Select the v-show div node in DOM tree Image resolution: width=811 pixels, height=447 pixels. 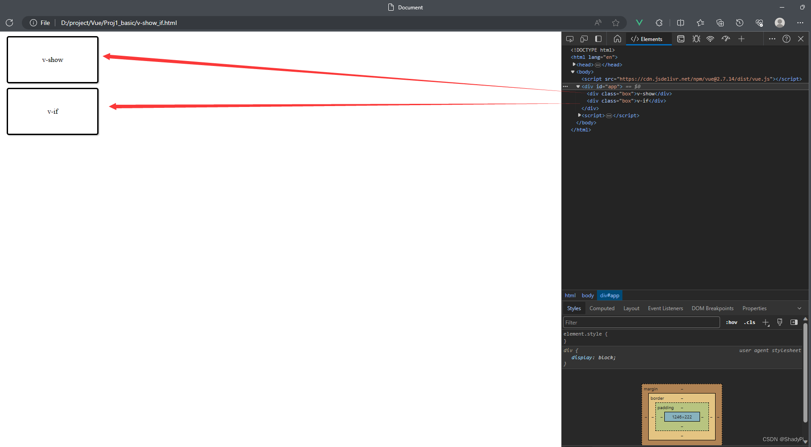click(x=629, y=94)
